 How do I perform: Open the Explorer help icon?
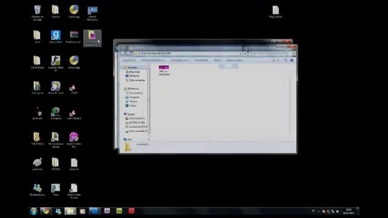pos(292,60)
